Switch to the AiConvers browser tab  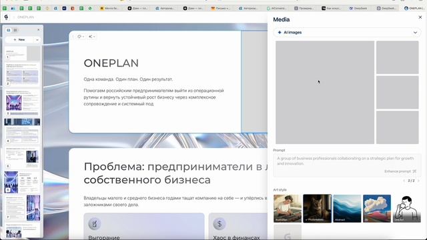(276, 9)
